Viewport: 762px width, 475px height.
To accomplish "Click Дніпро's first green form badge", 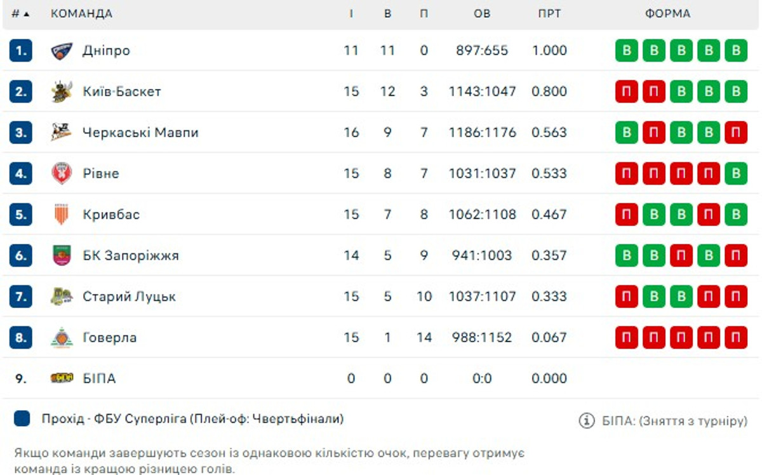I will 627,51.
